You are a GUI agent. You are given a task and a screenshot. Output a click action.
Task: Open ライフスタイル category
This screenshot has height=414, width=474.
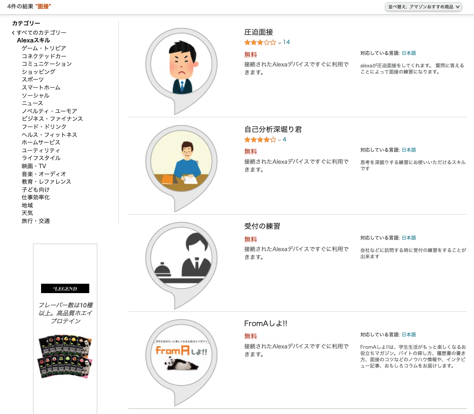point(41,158)
